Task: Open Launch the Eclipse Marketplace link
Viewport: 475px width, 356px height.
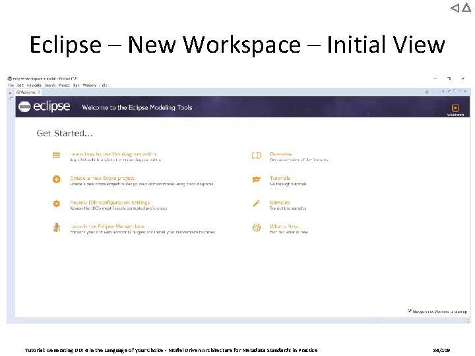Action: point(108,226)
